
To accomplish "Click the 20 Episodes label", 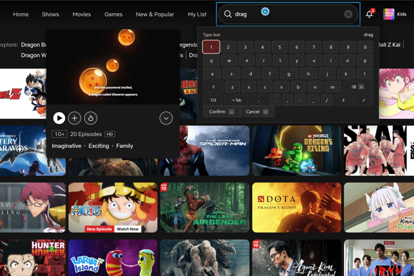I will [x=86, y=134].
